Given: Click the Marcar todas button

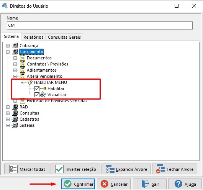Looking at the screenshot, I should coord(27,169).
